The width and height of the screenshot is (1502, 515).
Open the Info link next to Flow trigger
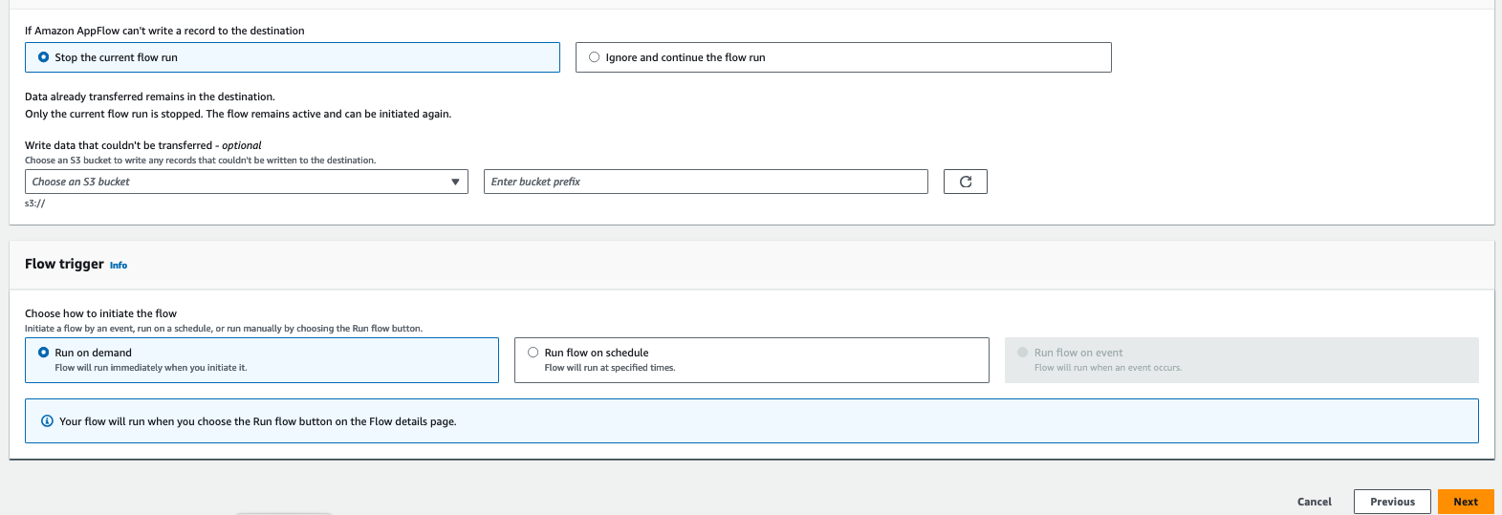coord(119,266)
